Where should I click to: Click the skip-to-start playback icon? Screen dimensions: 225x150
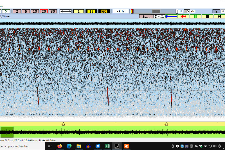click(219, 16)
